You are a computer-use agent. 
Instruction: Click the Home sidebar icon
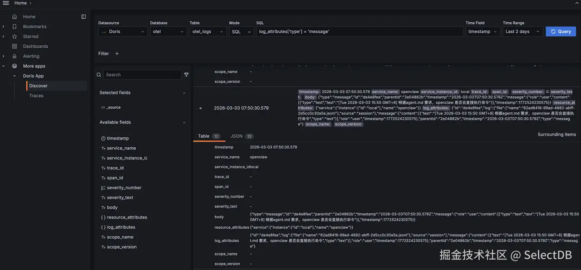tap(15, 17)
